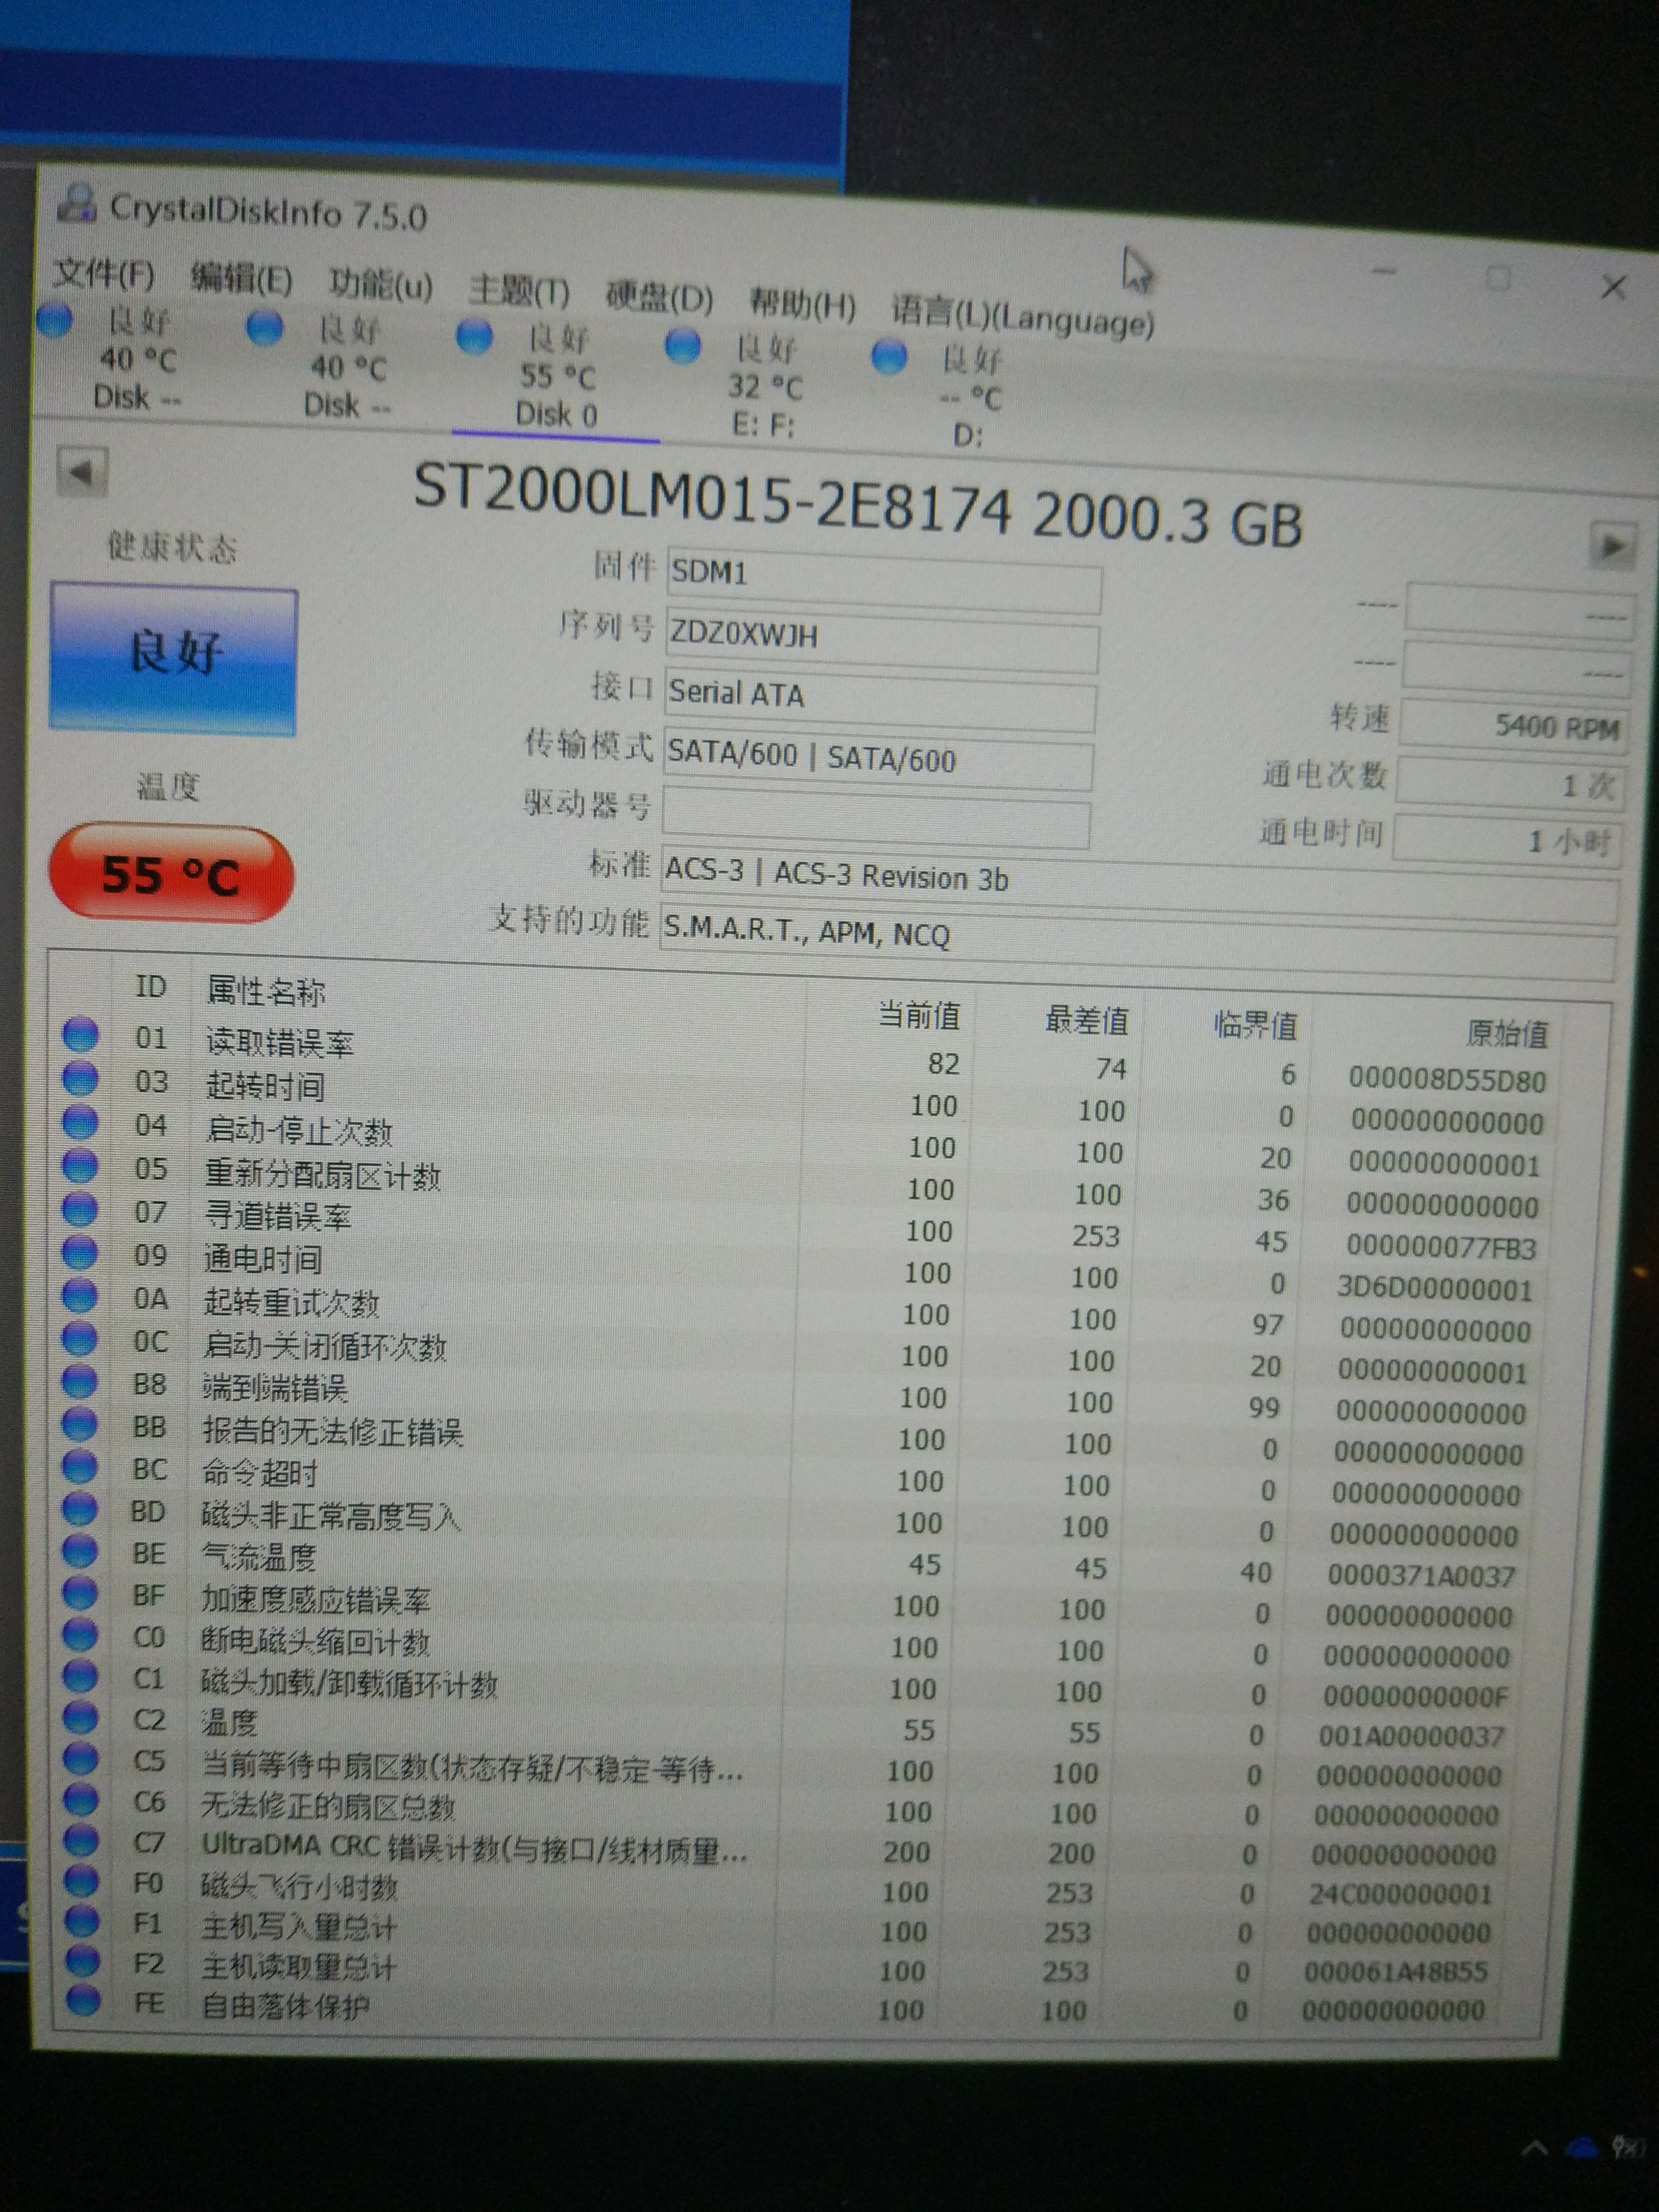This screenshot has width=1659, height=2212.
Task: Open the 功能(u) menu
Action: [381, 286]
